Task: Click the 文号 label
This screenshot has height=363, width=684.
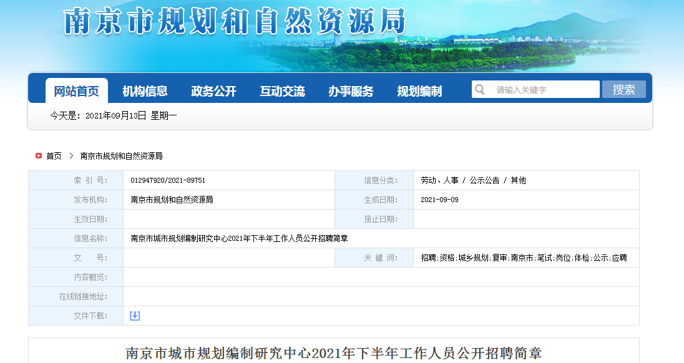Action: [90, 258]
